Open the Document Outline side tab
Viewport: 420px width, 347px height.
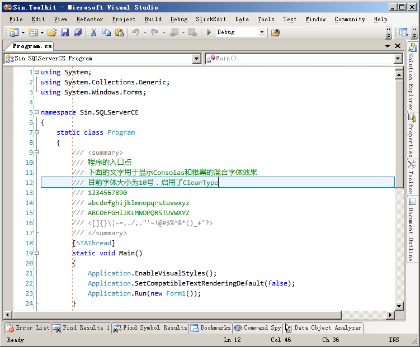tap(412, 230)
